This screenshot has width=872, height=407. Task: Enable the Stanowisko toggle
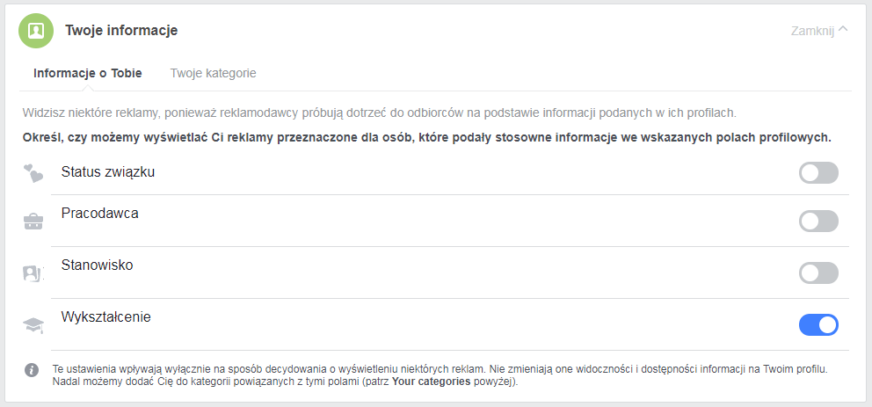(818, 273)
